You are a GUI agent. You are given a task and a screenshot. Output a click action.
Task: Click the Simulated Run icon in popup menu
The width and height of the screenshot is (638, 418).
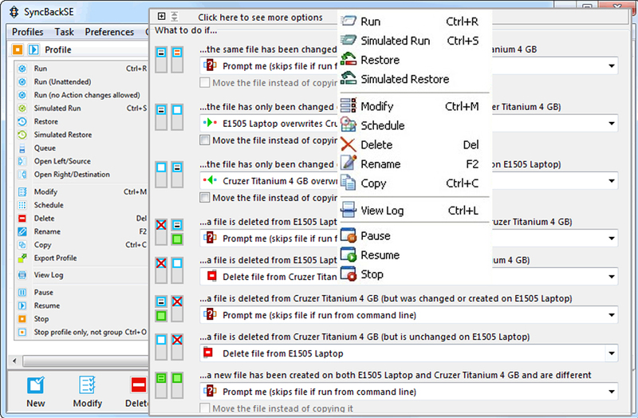pyautogui.click(x=349, y=41)
